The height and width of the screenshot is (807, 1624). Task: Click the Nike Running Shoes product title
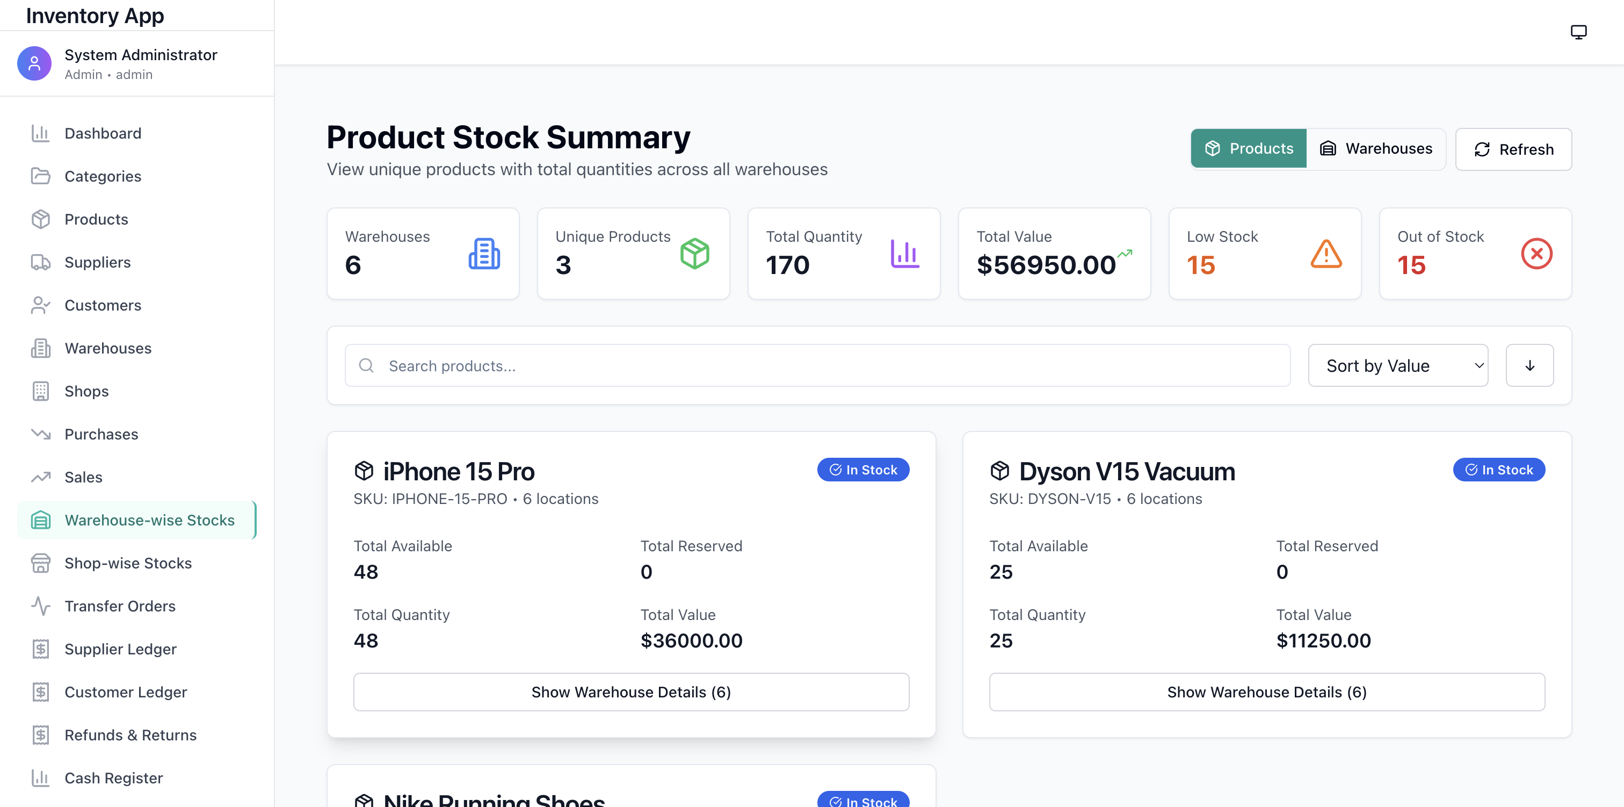494,800
